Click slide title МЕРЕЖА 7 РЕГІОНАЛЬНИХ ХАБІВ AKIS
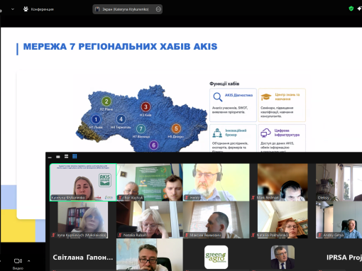 [x=120, y=47]
